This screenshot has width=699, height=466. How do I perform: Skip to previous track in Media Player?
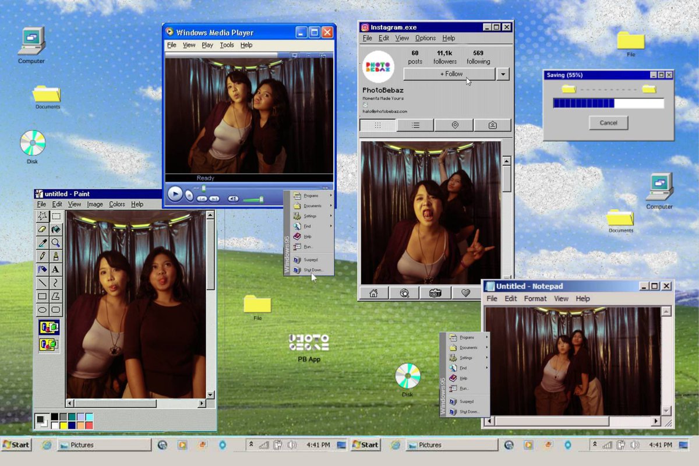(x=202, y=199)
